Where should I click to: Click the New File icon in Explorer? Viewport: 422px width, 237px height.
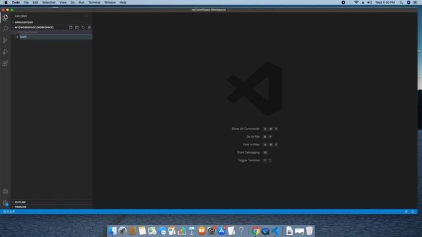(71, 28)
